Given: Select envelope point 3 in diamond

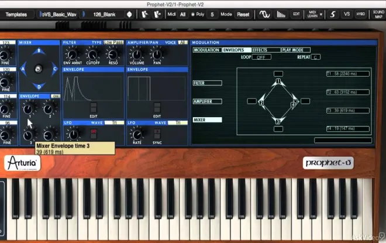Looking at the screenshot, I should pyautogui.click(x=278, y=121).
